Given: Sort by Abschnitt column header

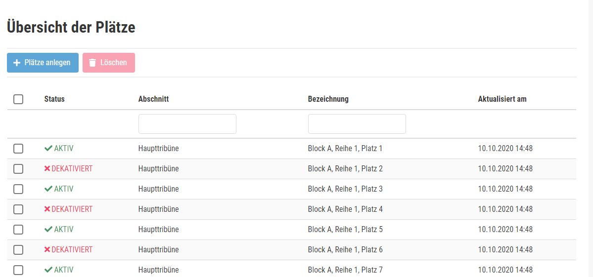Looking at the screenshot, I should 153,99.
